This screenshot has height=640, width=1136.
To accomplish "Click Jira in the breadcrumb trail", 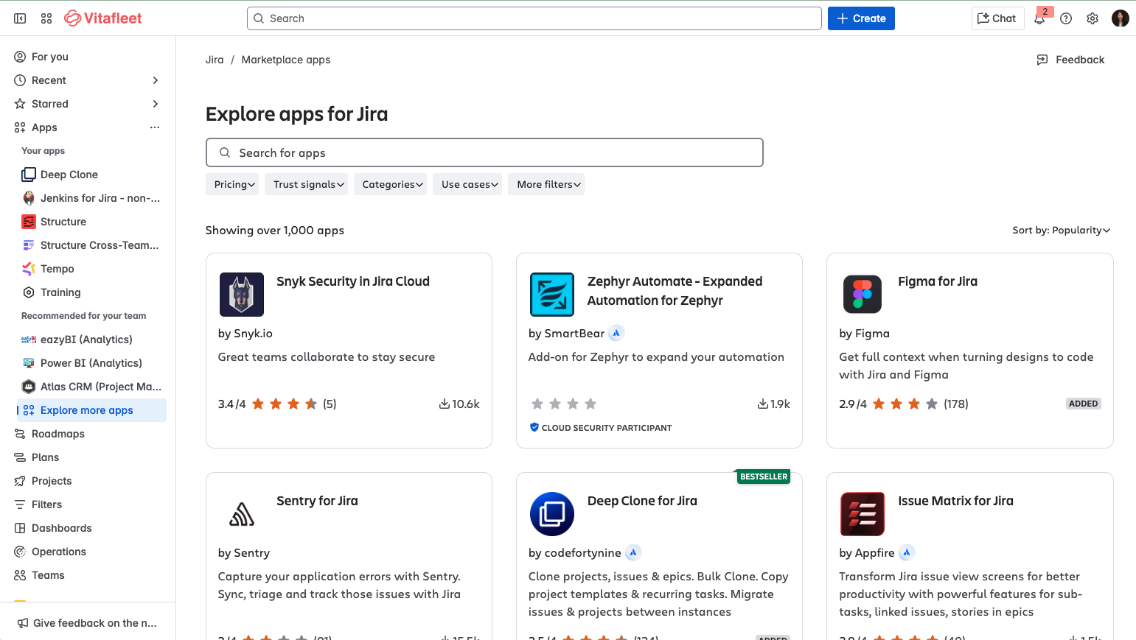I will [x=214, y=60].
